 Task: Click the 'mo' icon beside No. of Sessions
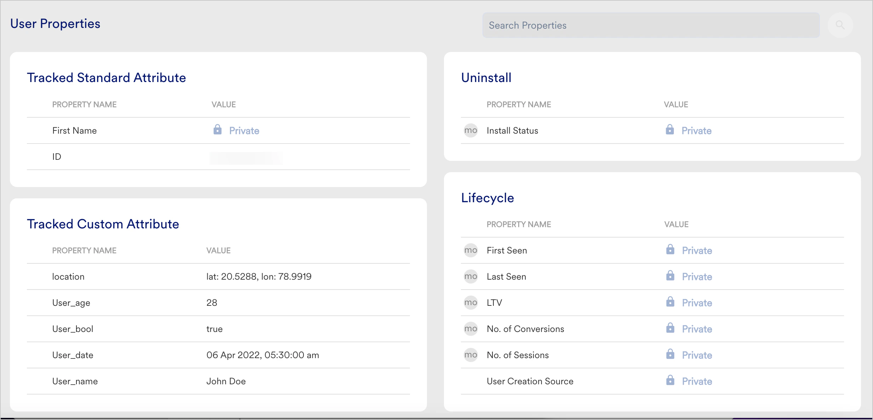[x=471, y=355]
